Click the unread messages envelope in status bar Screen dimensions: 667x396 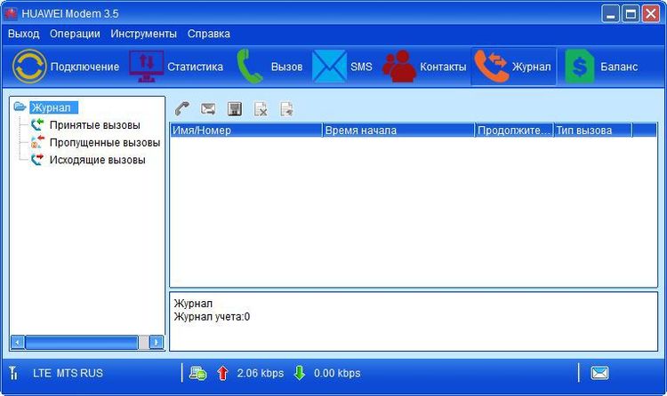coord(599,373)
